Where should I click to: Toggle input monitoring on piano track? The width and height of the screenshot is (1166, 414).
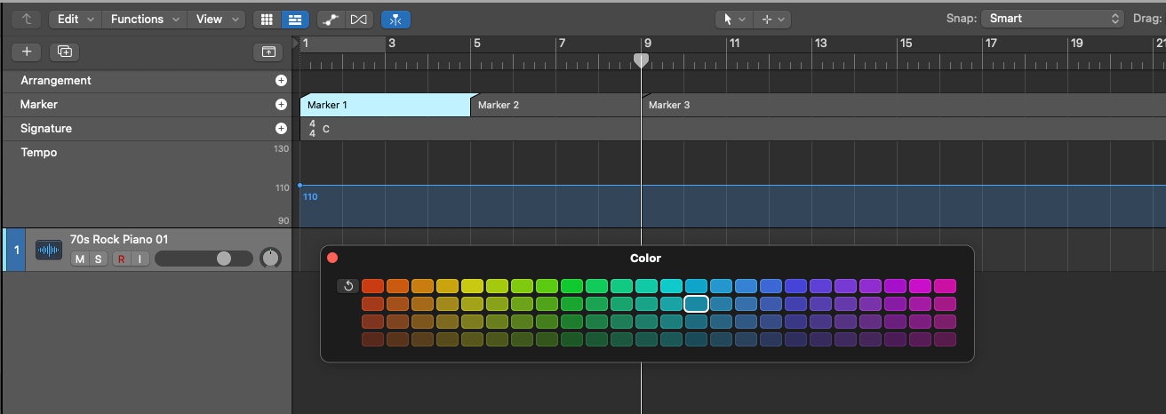(139, 259)
